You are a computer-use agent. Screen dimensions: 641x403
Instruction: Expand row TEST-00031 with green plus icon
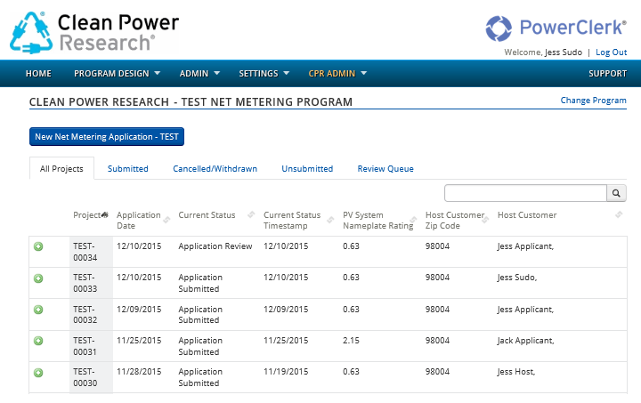click(x=38, y=341)
